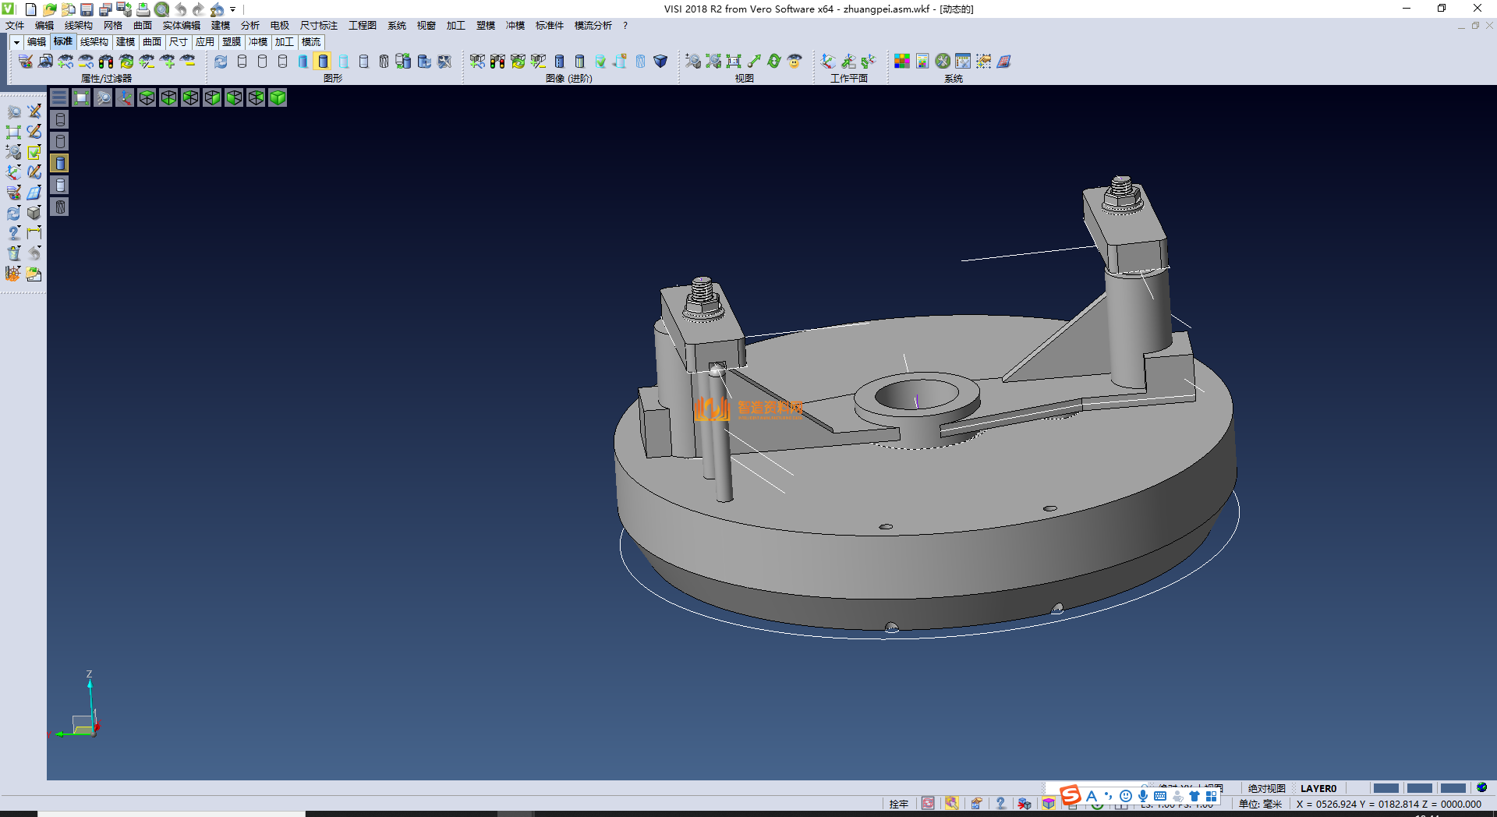The height and width of the screenshot is (817, 1497).
Task: Click the color palette grid icon
Action: tap(902, 62)
